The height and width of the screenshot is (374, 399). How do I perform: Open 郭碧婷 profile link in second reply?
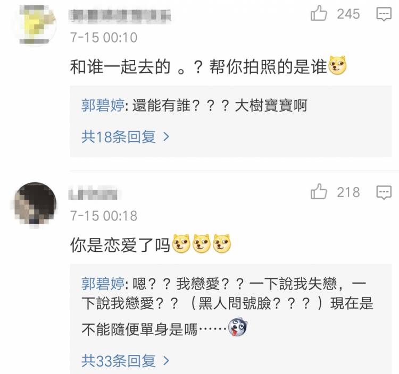coord(103,284)
